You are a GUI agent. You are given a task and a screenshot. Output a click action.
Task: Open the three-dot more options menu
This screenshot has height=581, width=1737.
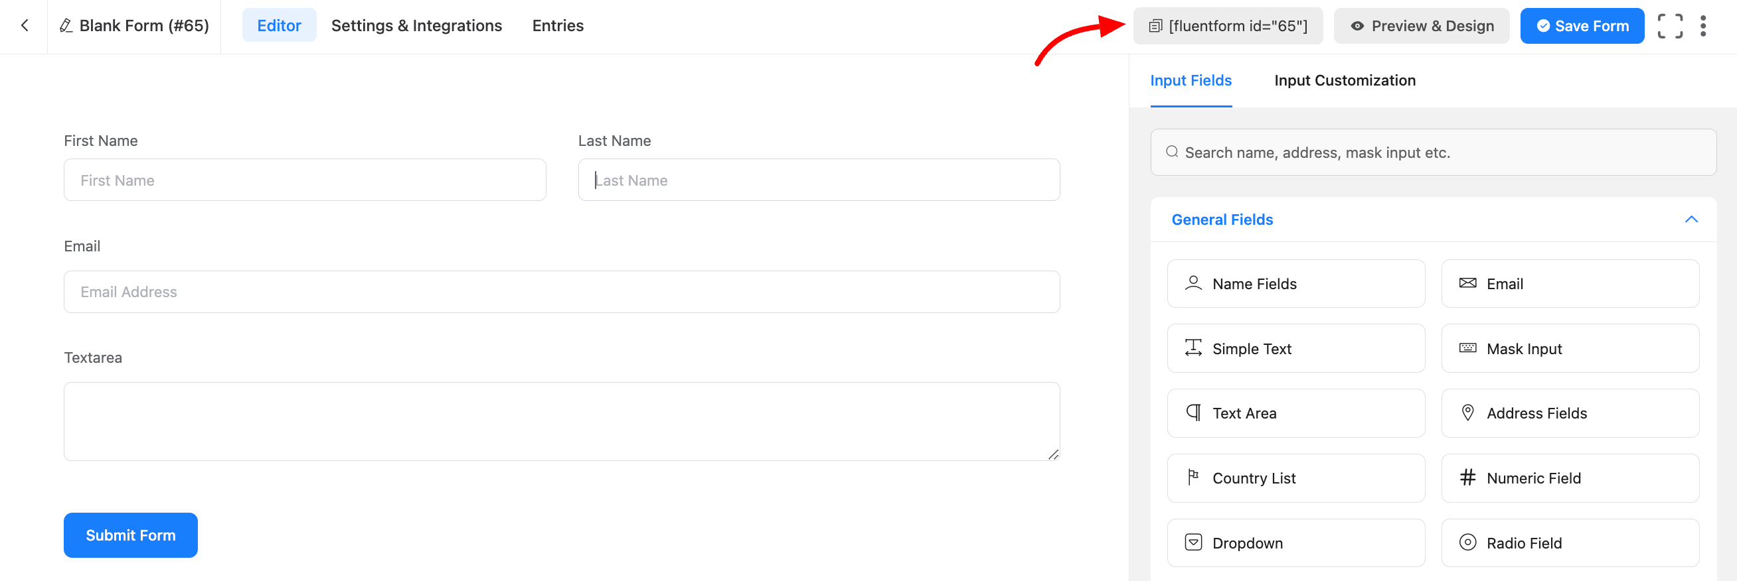(1702, 27)
